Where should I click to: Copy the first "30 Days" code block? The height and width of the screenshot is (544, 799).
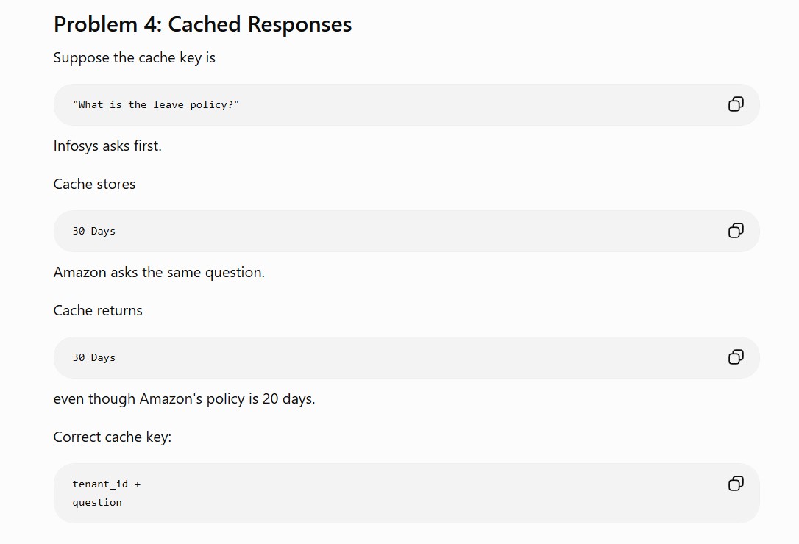736,231
